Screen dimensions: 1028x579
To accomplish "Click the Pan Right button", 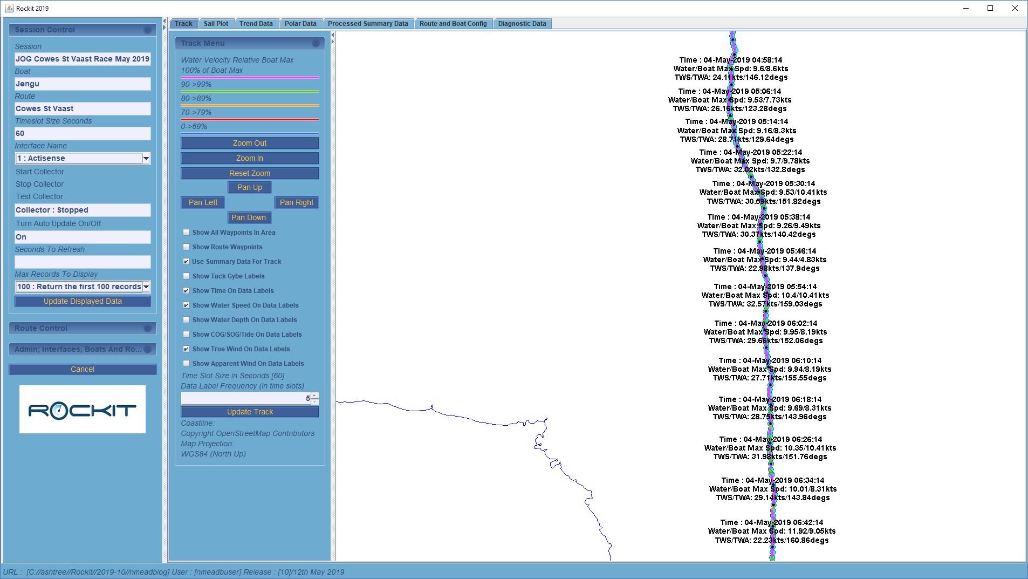I will click(296, 202).
